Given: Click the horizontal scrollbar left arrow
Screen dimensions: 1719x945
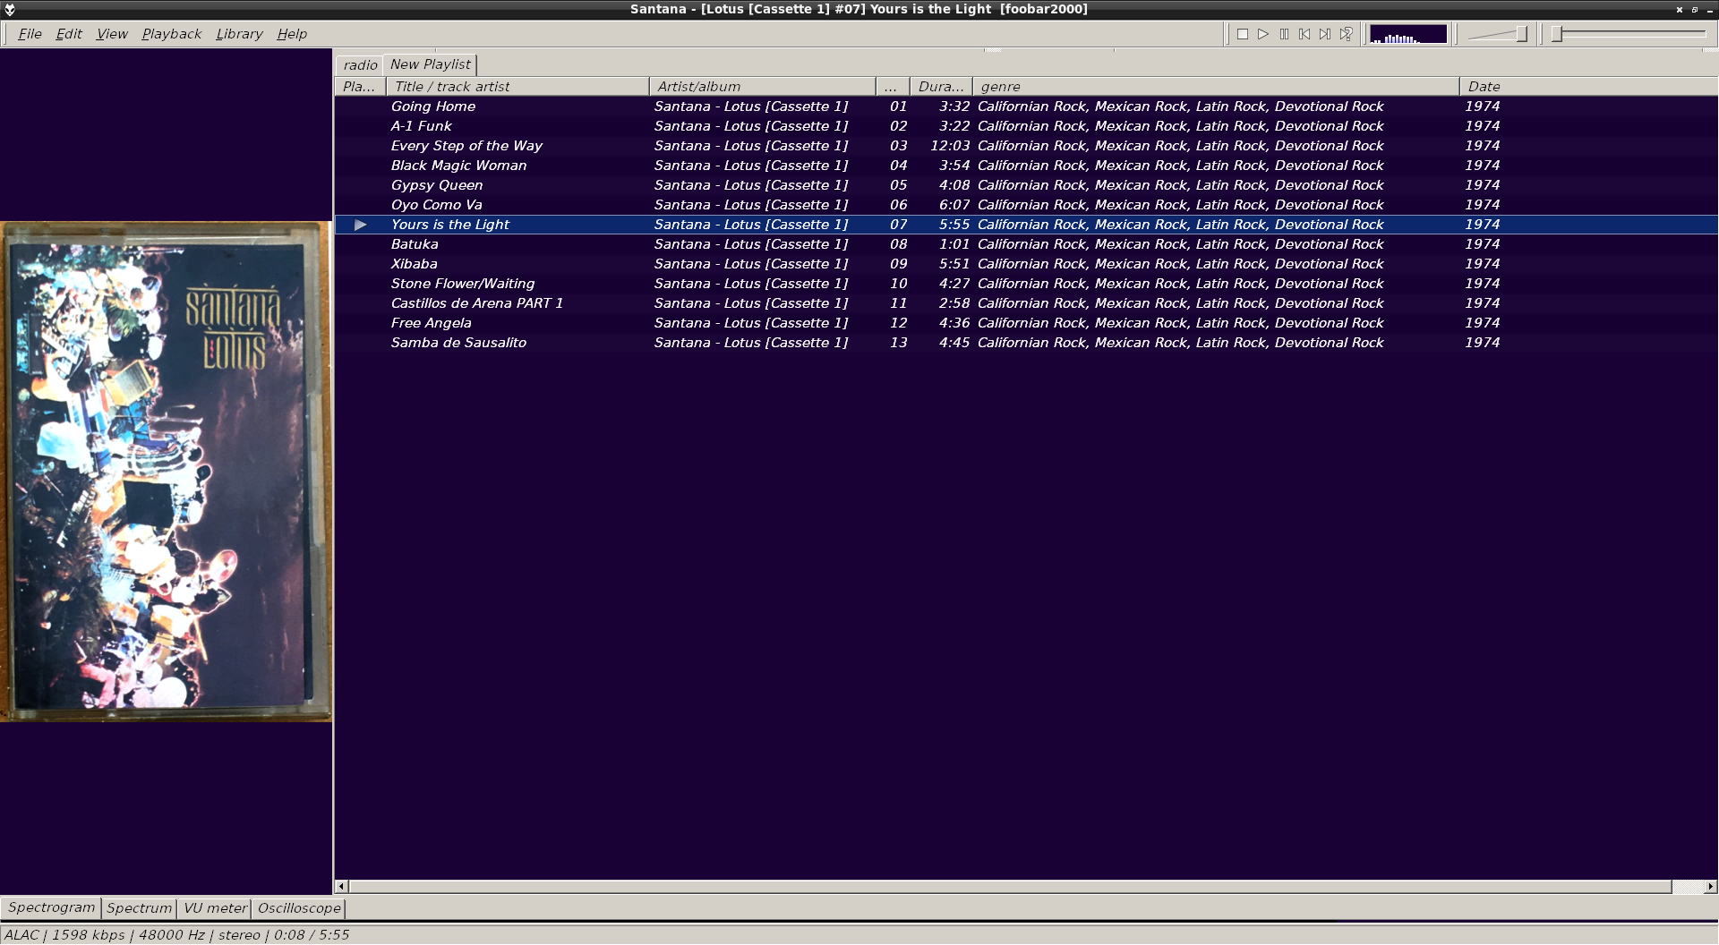Looking at the screenshot, I should pos(341,887).
